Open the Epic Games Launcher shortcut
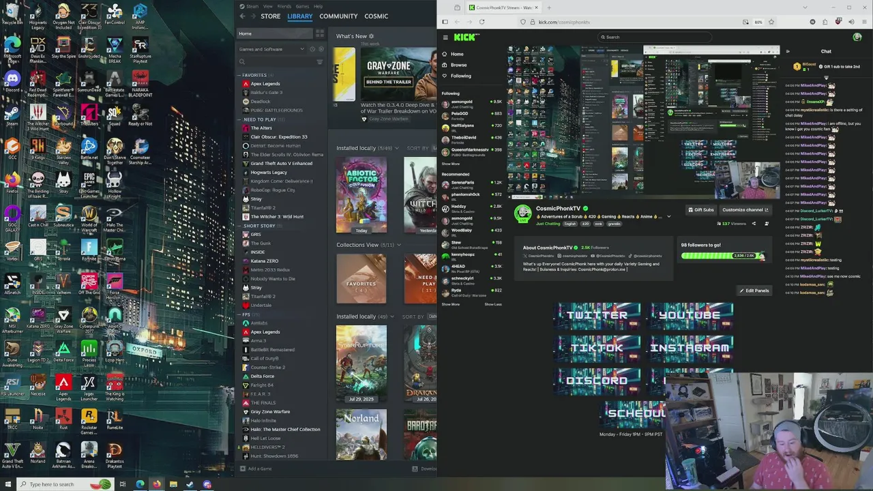 tap(89, 185)
